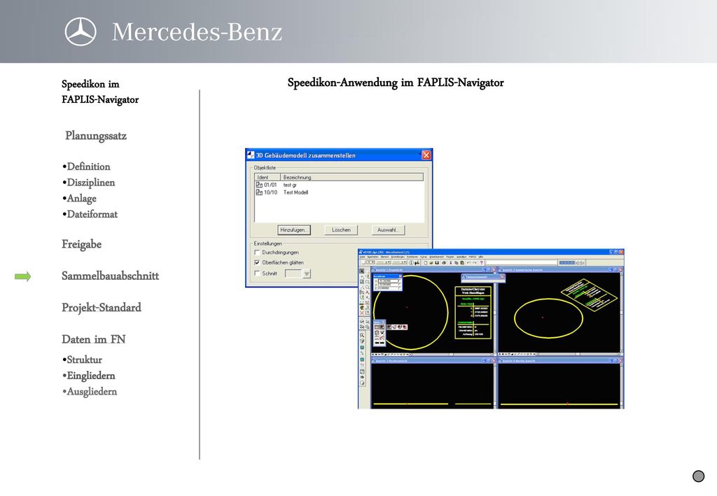Open the line style dropdown in MicroStation toolbar
This screenshot has height=496, width=717.
383,262
